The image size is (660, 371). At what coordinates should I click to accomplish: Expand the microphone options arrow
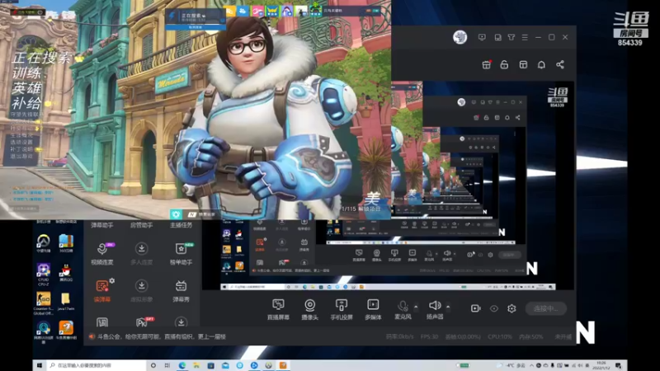(x=416, y=307)
